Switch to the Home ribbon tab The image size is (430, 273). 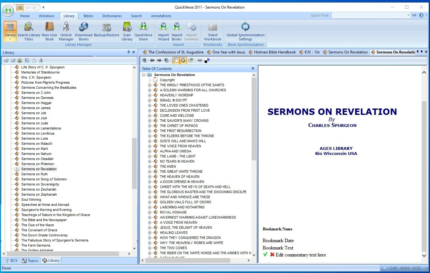[x=25, y=16]
